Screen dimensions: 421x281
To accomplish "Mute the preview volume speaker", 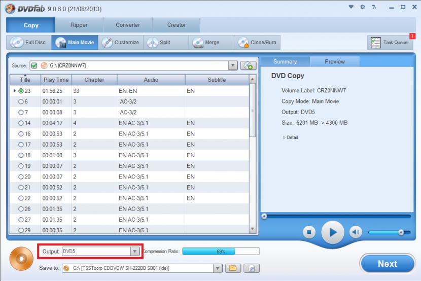I will tap(356, 232).
